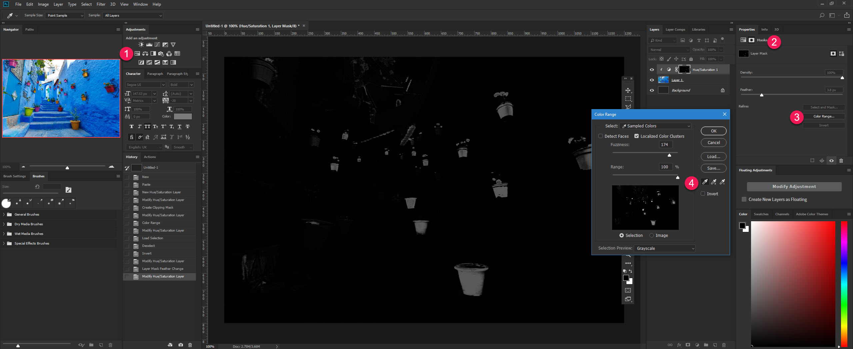Toggle the Background layer visibility
853x349 pixels.
[x=652, y=90]
